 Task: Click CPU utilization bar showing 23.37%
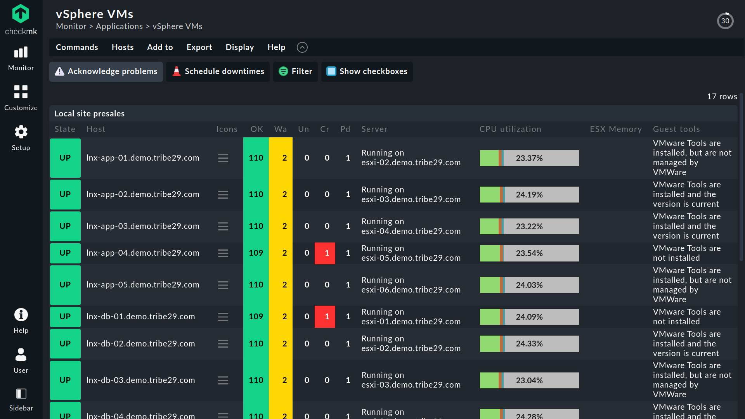(529, 158)
